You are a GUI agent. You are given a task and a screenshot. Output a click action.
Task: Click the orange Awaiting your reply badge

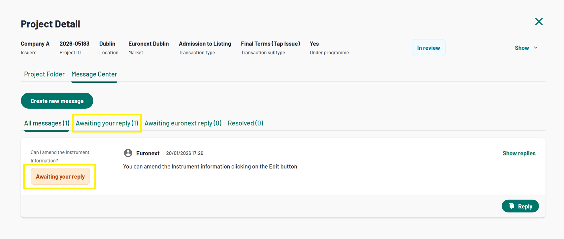click(60, 176)
